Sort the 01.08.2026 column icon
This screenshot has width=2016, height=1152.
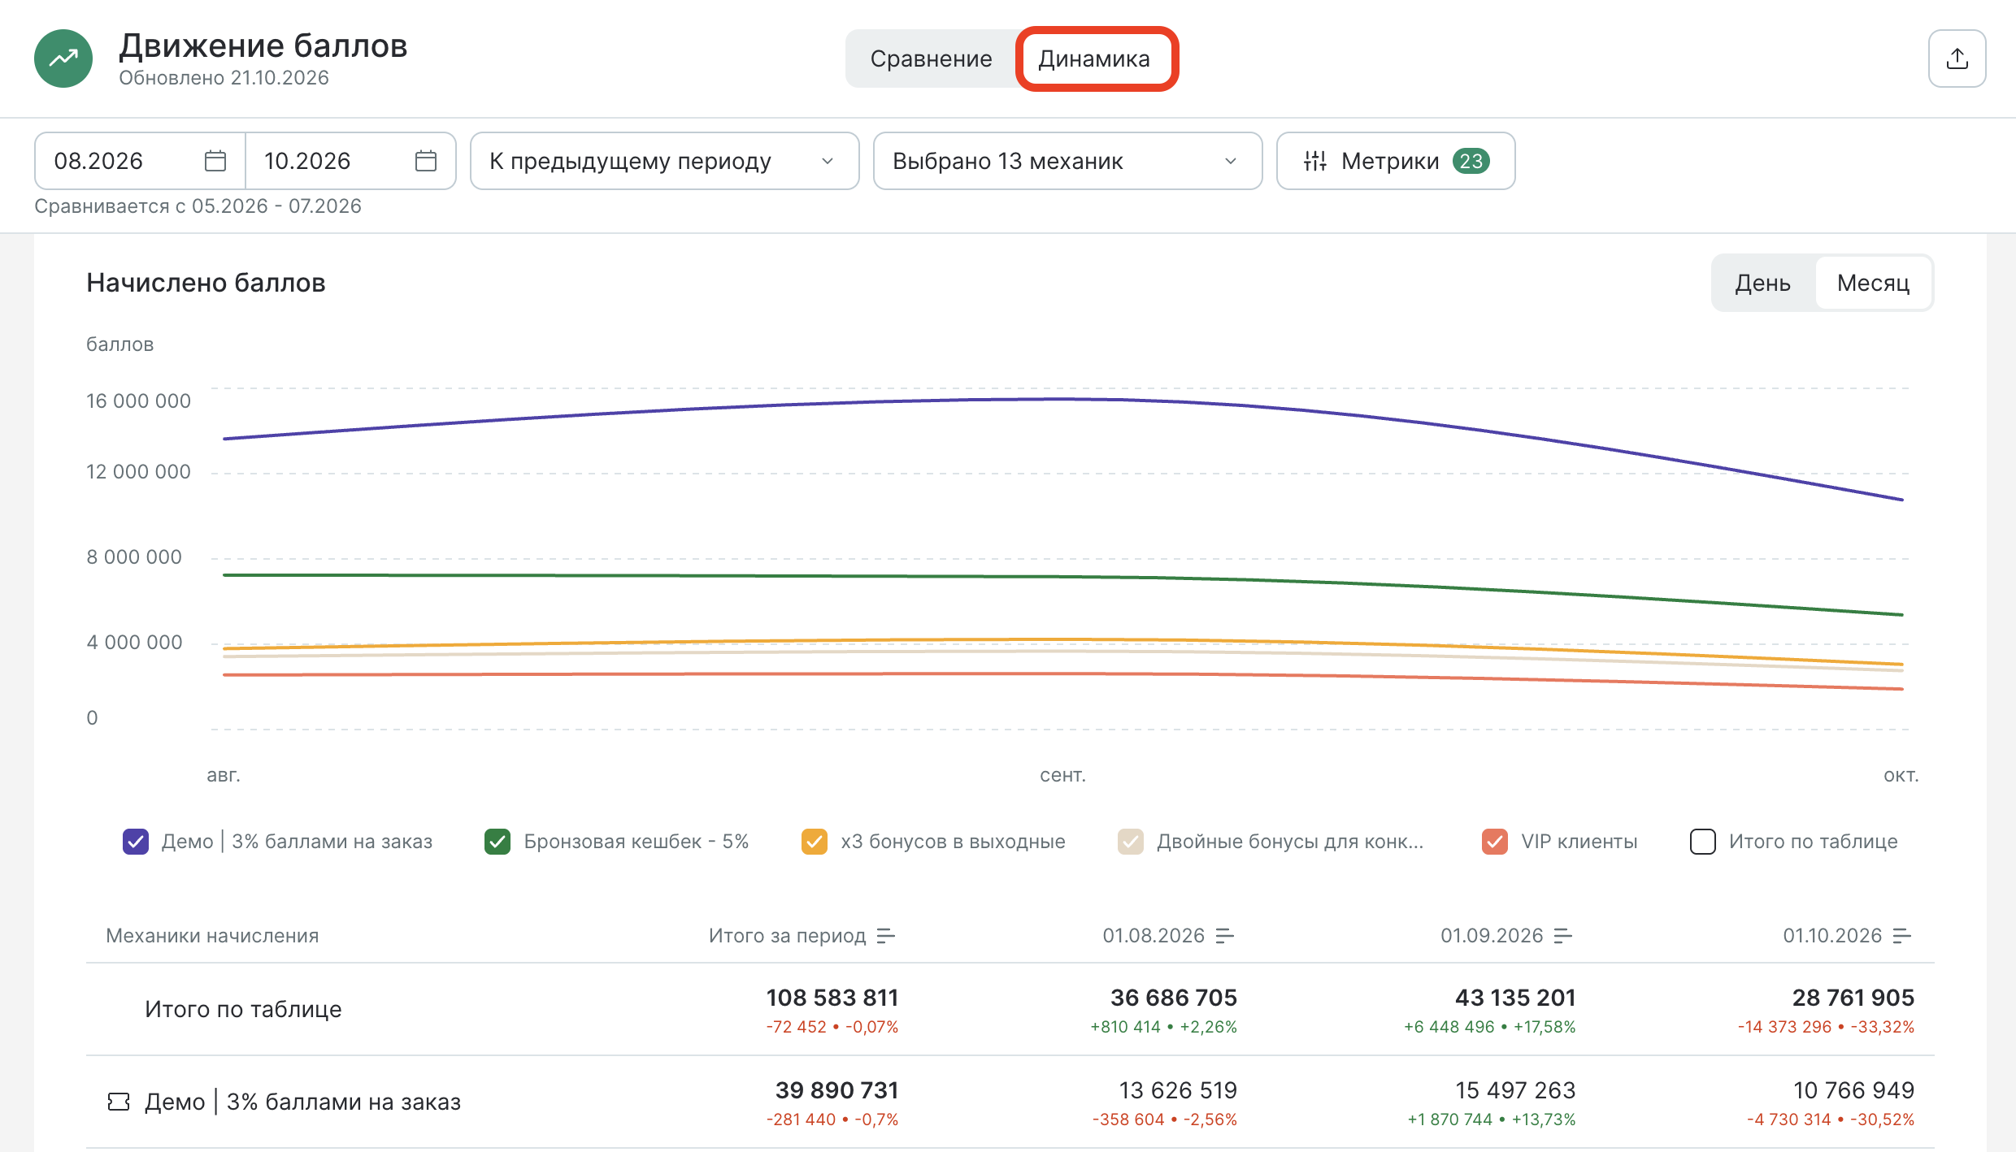1225,936
